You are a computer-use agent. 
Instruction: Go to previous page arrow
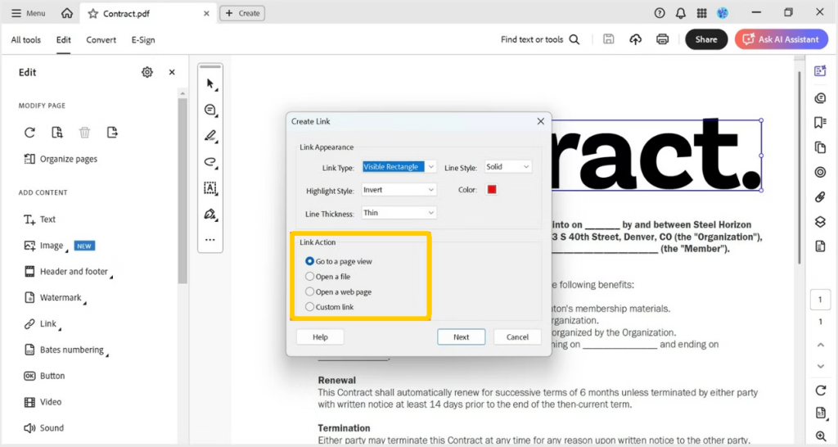point(820,345)
